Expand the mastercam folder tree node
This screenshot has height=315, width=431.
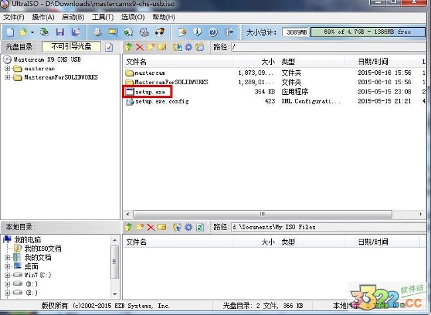[x=7, y=68]
